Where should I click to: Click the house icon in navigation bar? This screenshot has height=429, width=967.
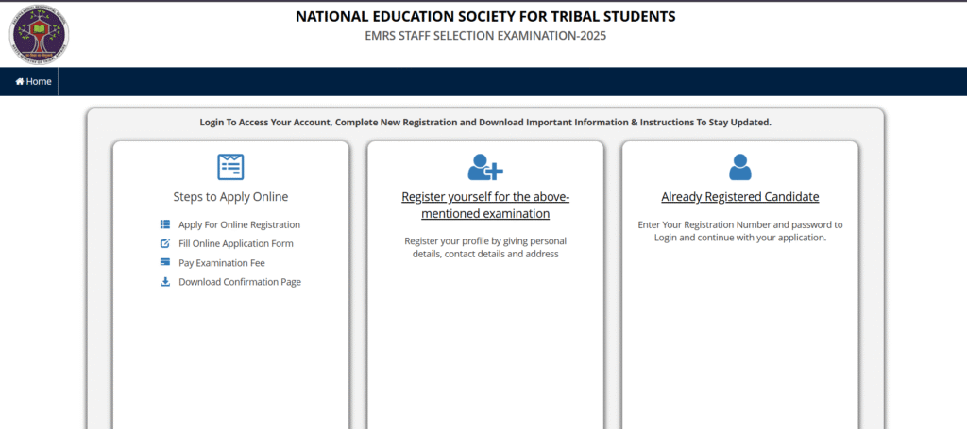point(20,82)
